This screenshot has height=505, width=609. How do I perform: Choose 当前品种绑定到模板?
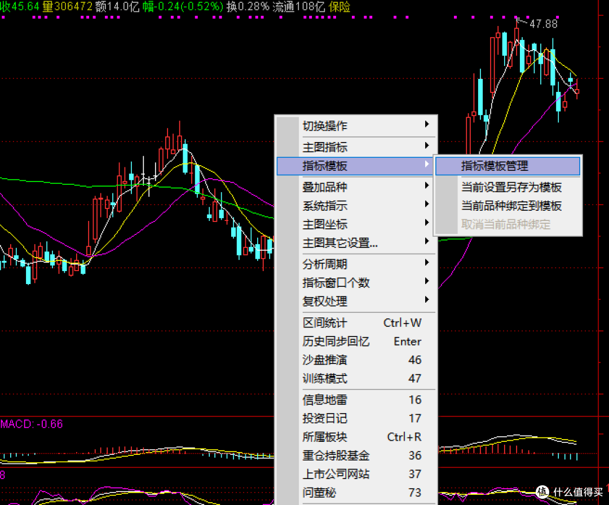pos(508,206)
